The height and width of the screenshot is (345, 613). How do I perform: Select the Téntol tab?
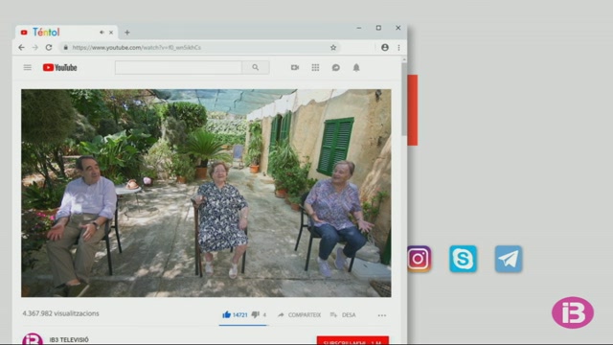[66, 32]
